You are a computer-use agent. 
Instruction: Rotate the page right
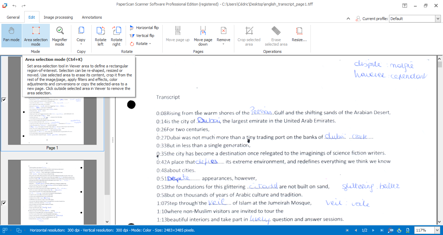(117, 35)
